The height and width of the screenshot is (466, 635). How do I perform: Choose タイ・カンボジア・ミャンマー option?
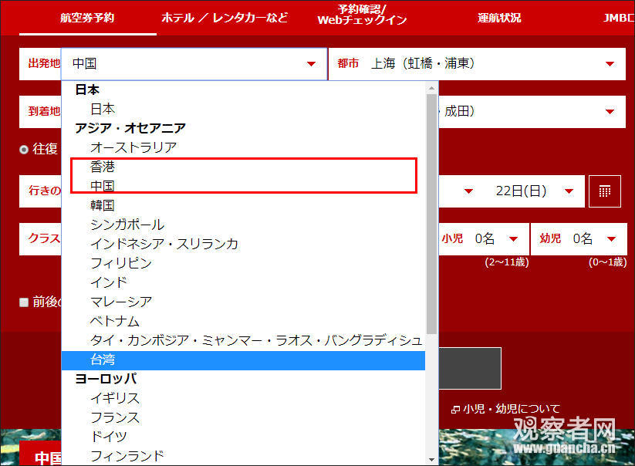click(243, 340)
